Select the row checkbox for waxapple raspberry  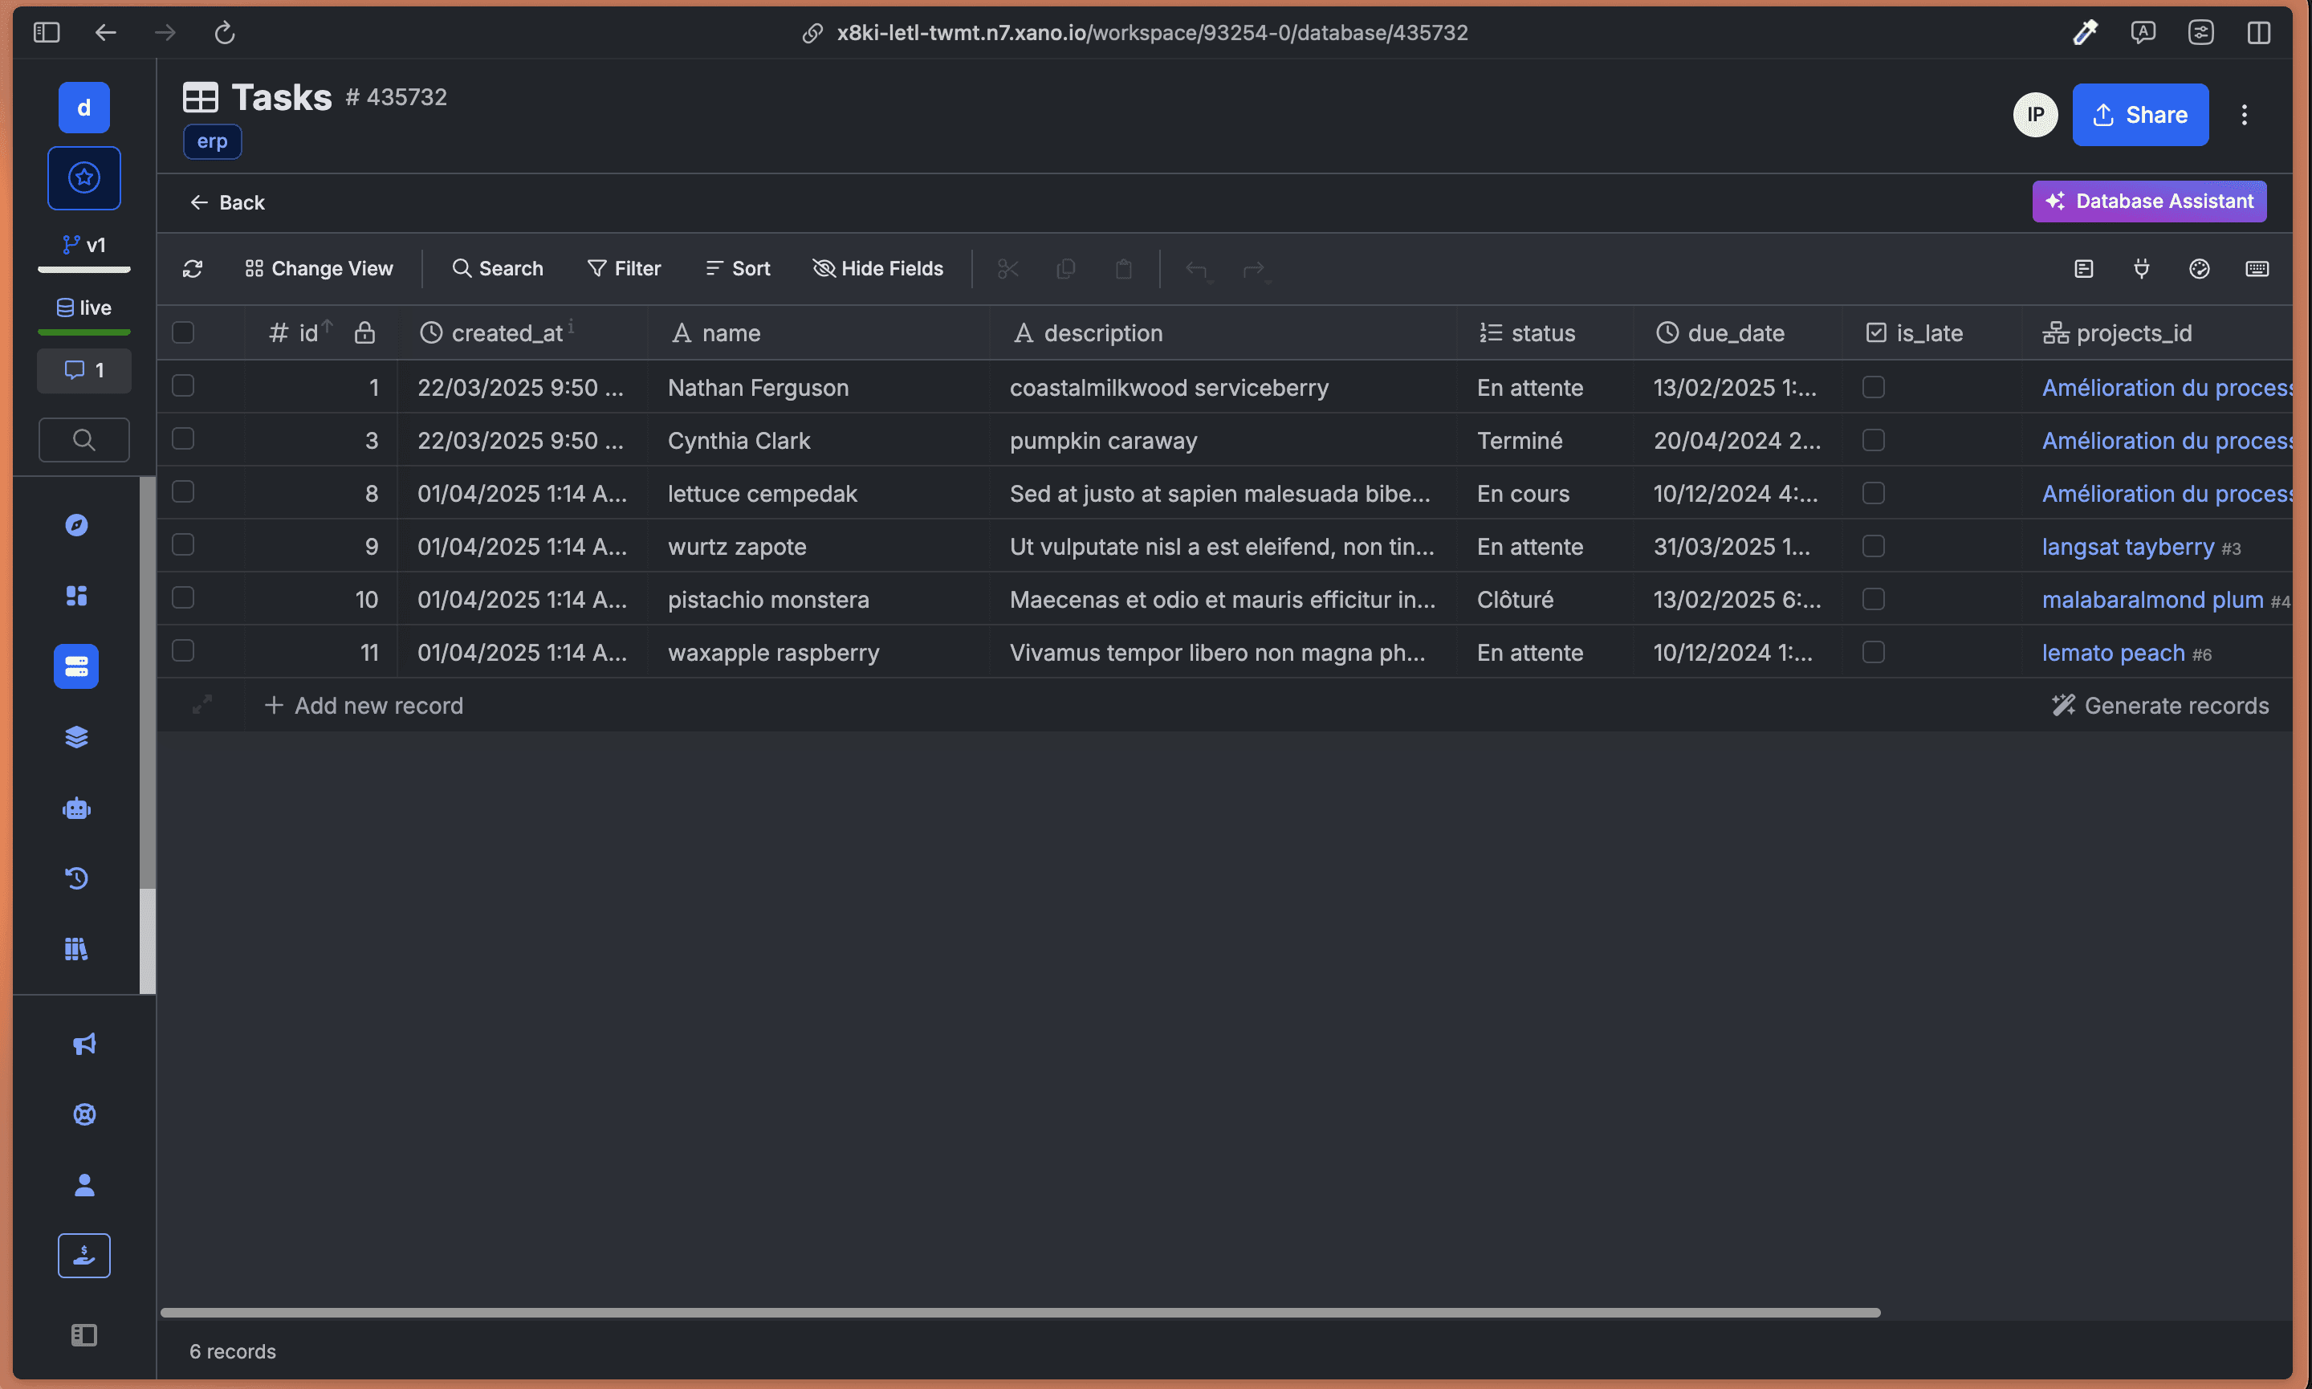[183, 650]
